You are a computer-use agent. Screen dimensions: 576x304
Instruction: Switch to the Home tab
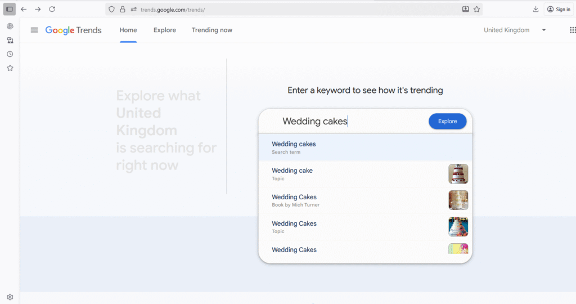tap(128, 30)
